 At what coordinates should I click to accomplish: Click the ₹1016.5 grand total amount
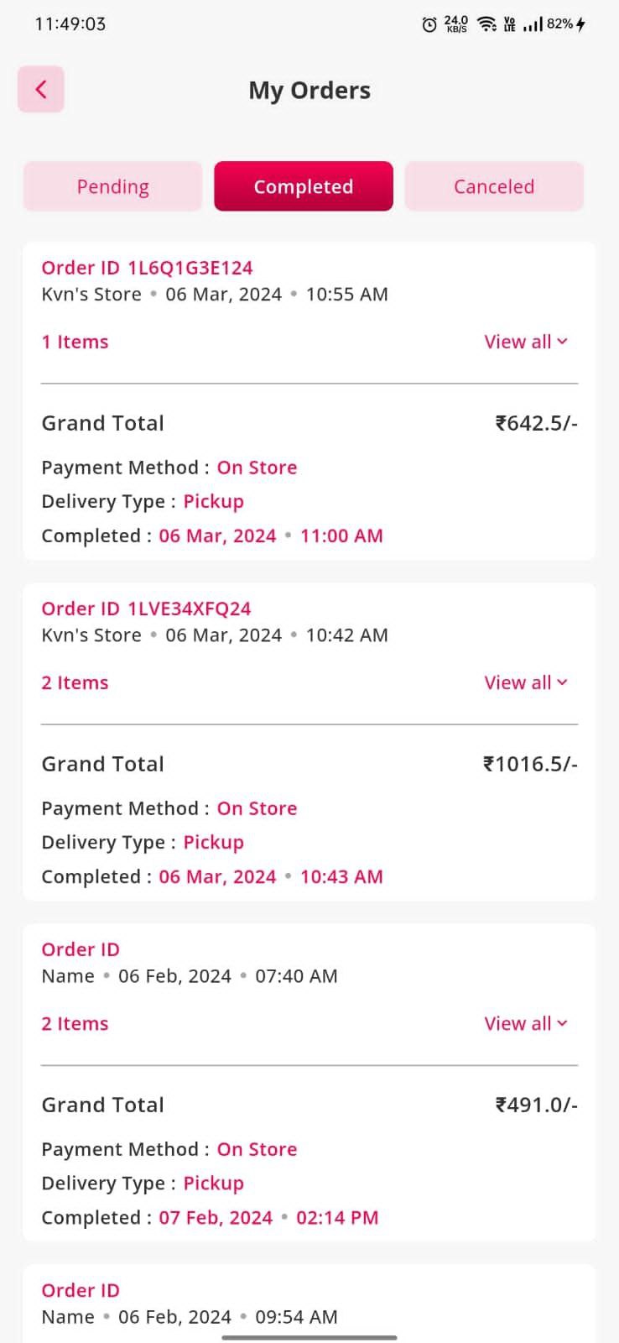point(530,764)
